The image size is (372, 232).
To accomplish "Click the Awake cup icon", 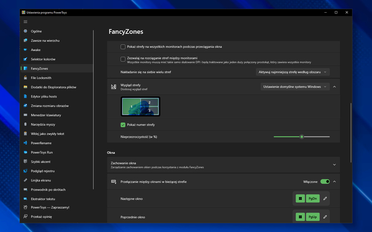I will coord(26,50).
